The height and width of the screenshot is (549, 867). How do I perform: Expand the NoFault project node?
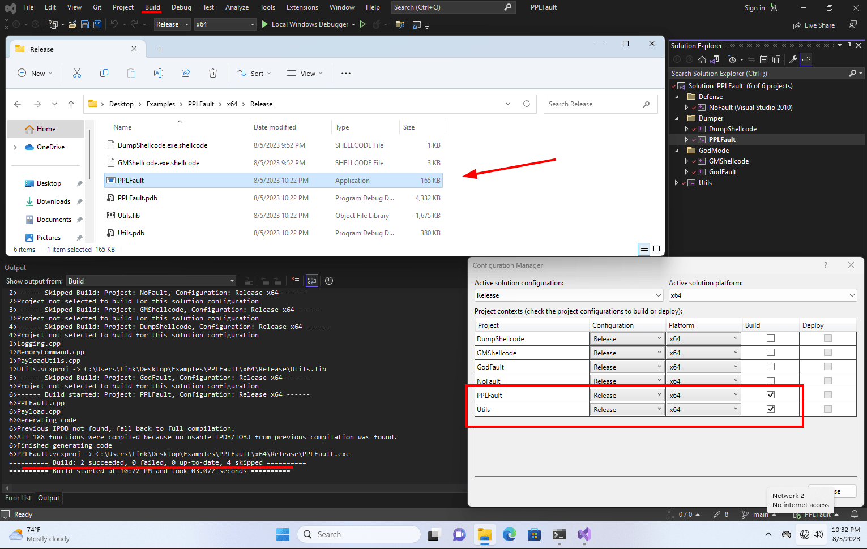point(687,108)
